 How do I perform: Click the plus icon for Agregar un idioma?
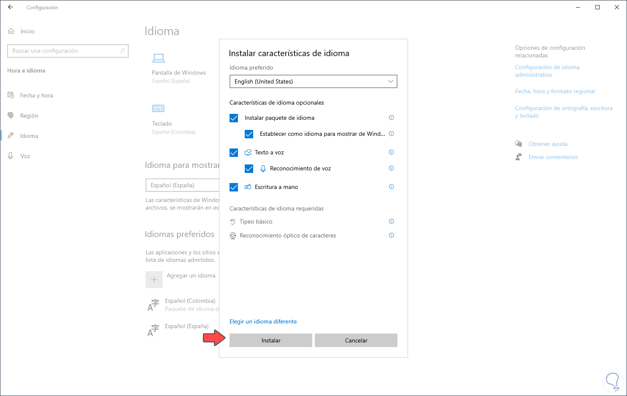click(x=154, y=280)
